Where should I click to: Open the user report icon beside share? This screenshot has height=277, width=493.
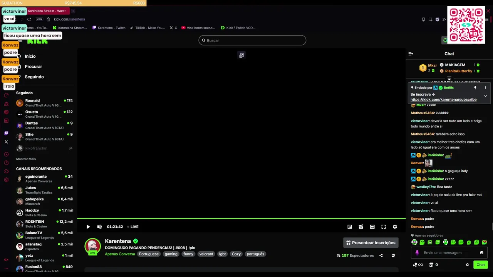point(393,255)
